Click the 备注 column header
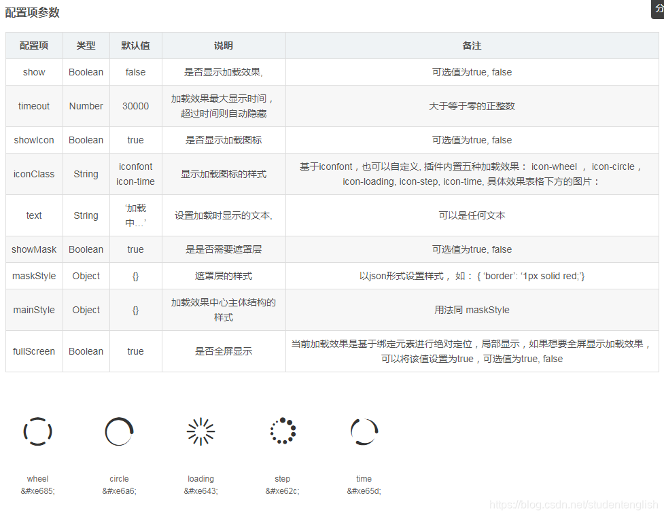 click(474, 46)
